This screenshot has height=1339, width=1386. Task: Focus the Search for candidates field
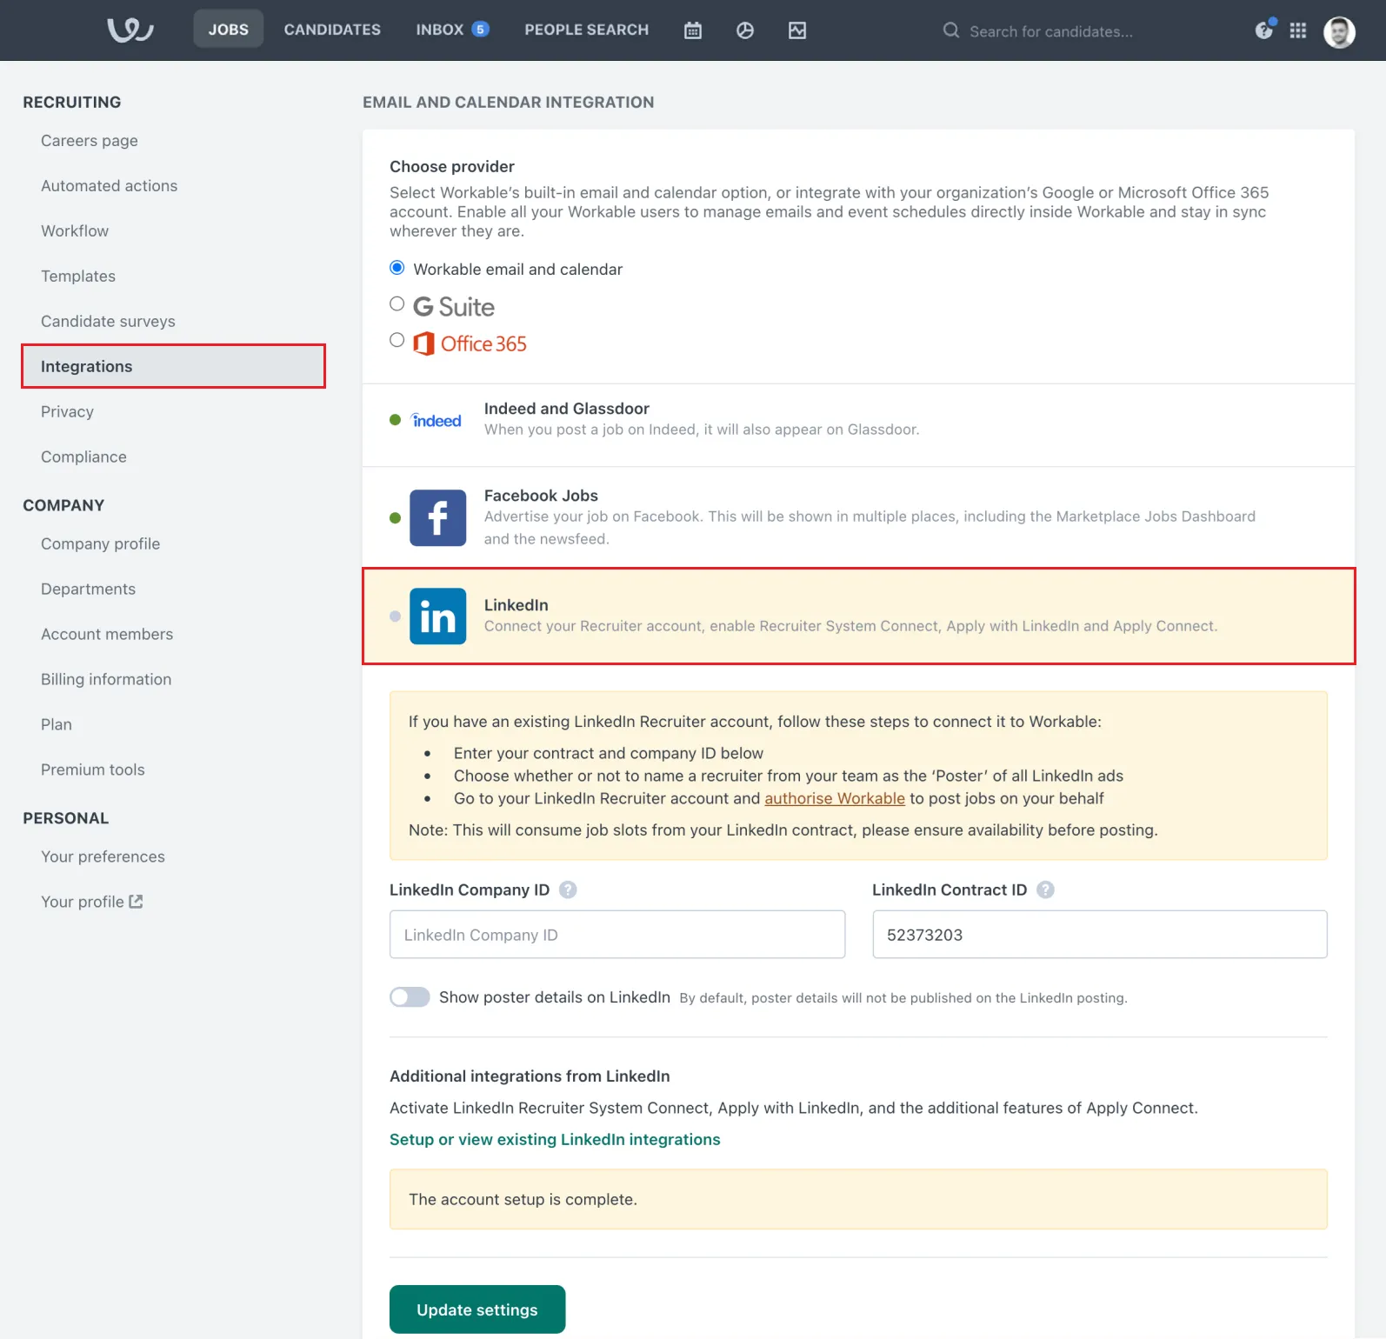1051,31
